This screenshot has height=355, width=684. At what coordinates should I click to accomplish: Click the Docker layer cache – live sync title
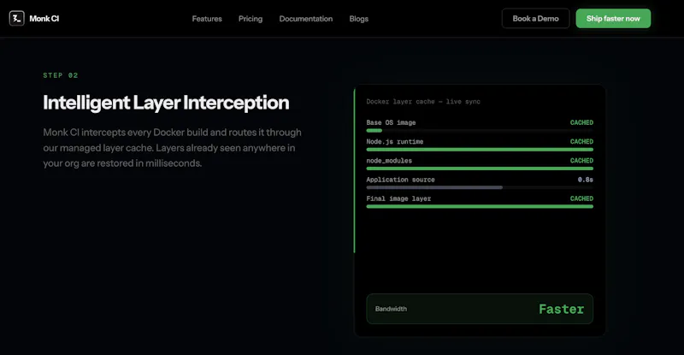point(423,102)
